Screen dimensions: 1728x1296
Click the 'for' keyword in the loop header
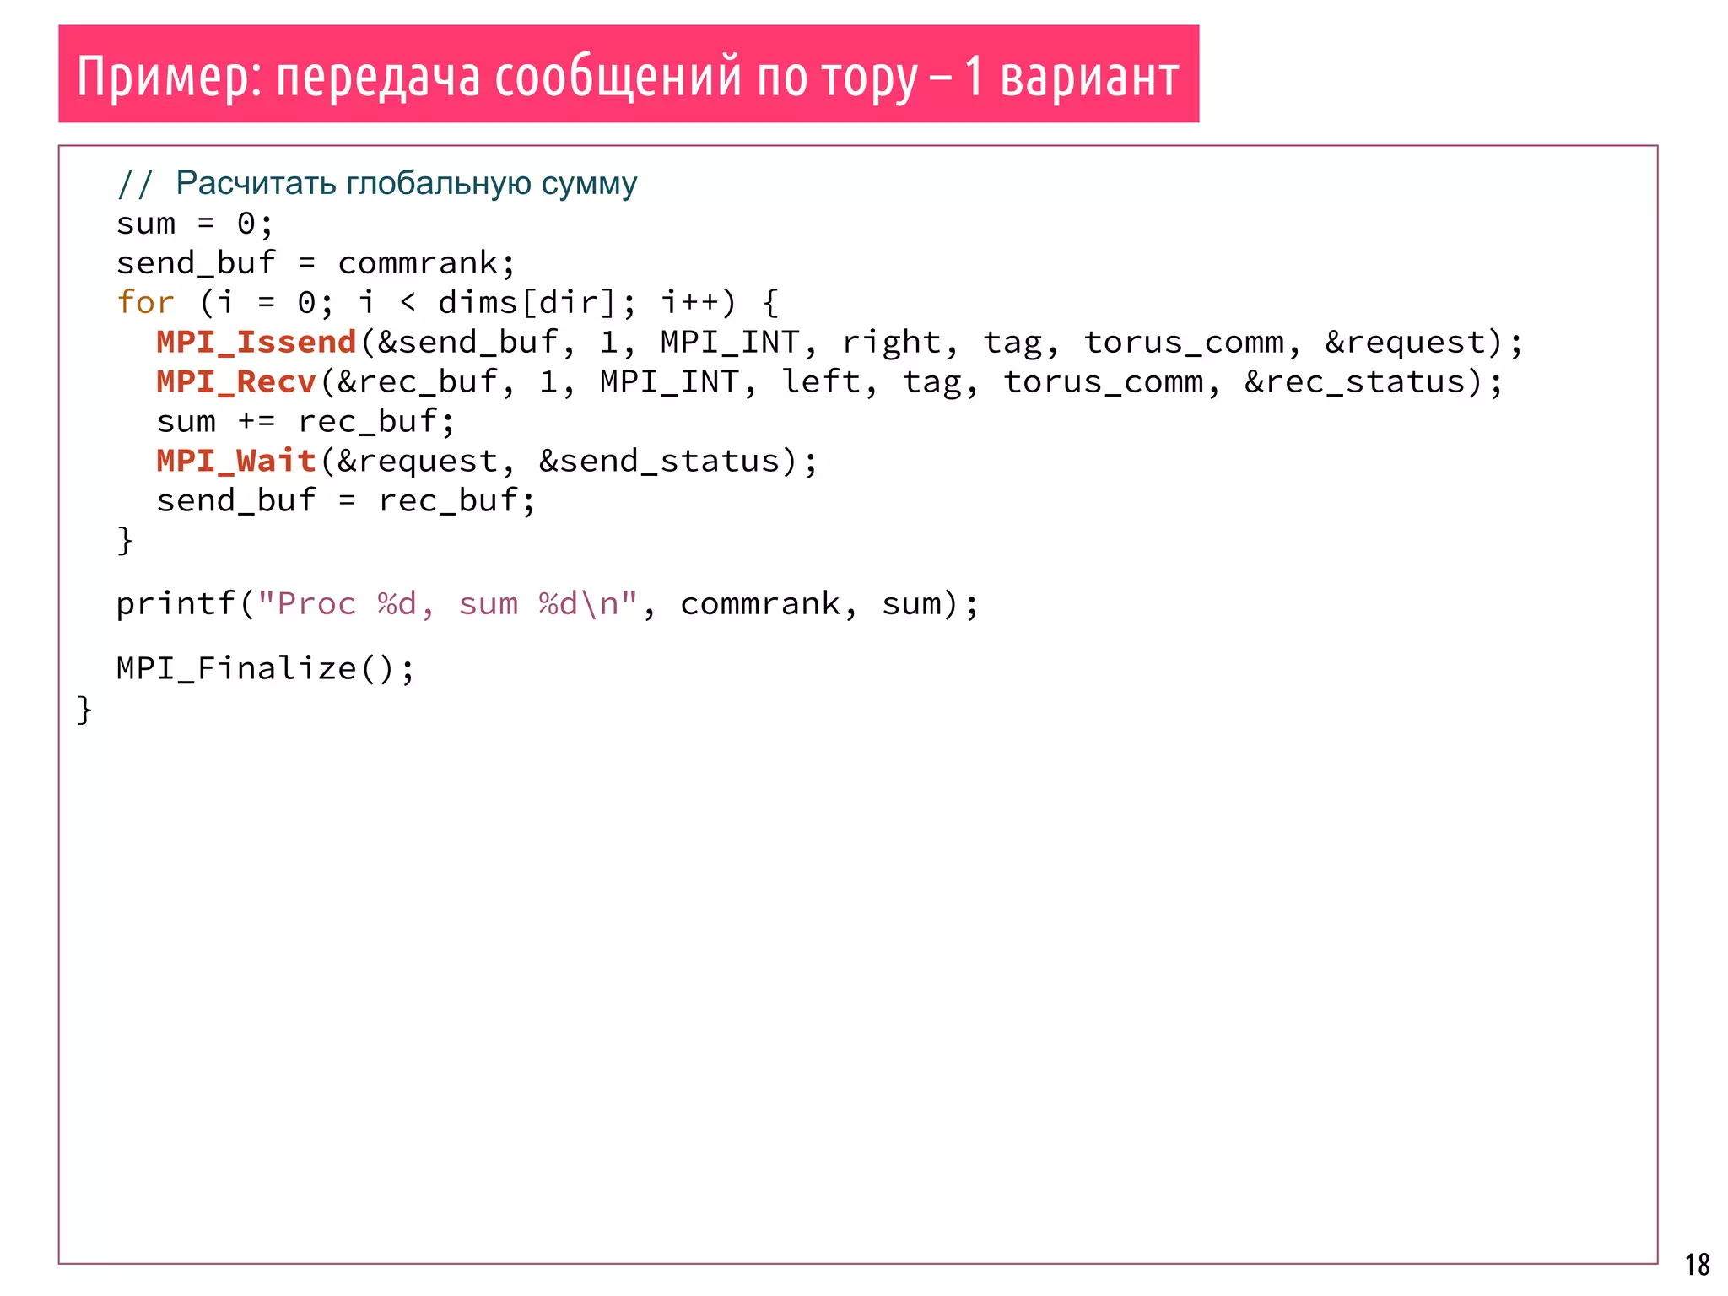click(x=145, y=302)
